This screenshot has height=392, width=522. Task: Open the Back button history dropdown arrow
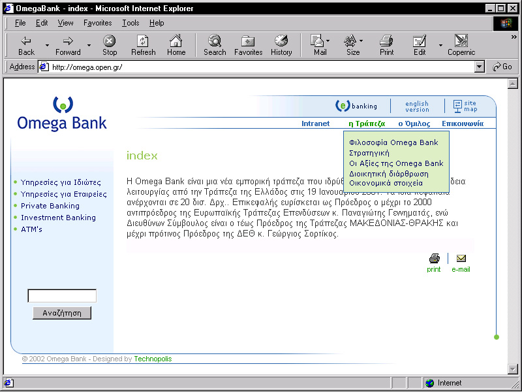47,45
